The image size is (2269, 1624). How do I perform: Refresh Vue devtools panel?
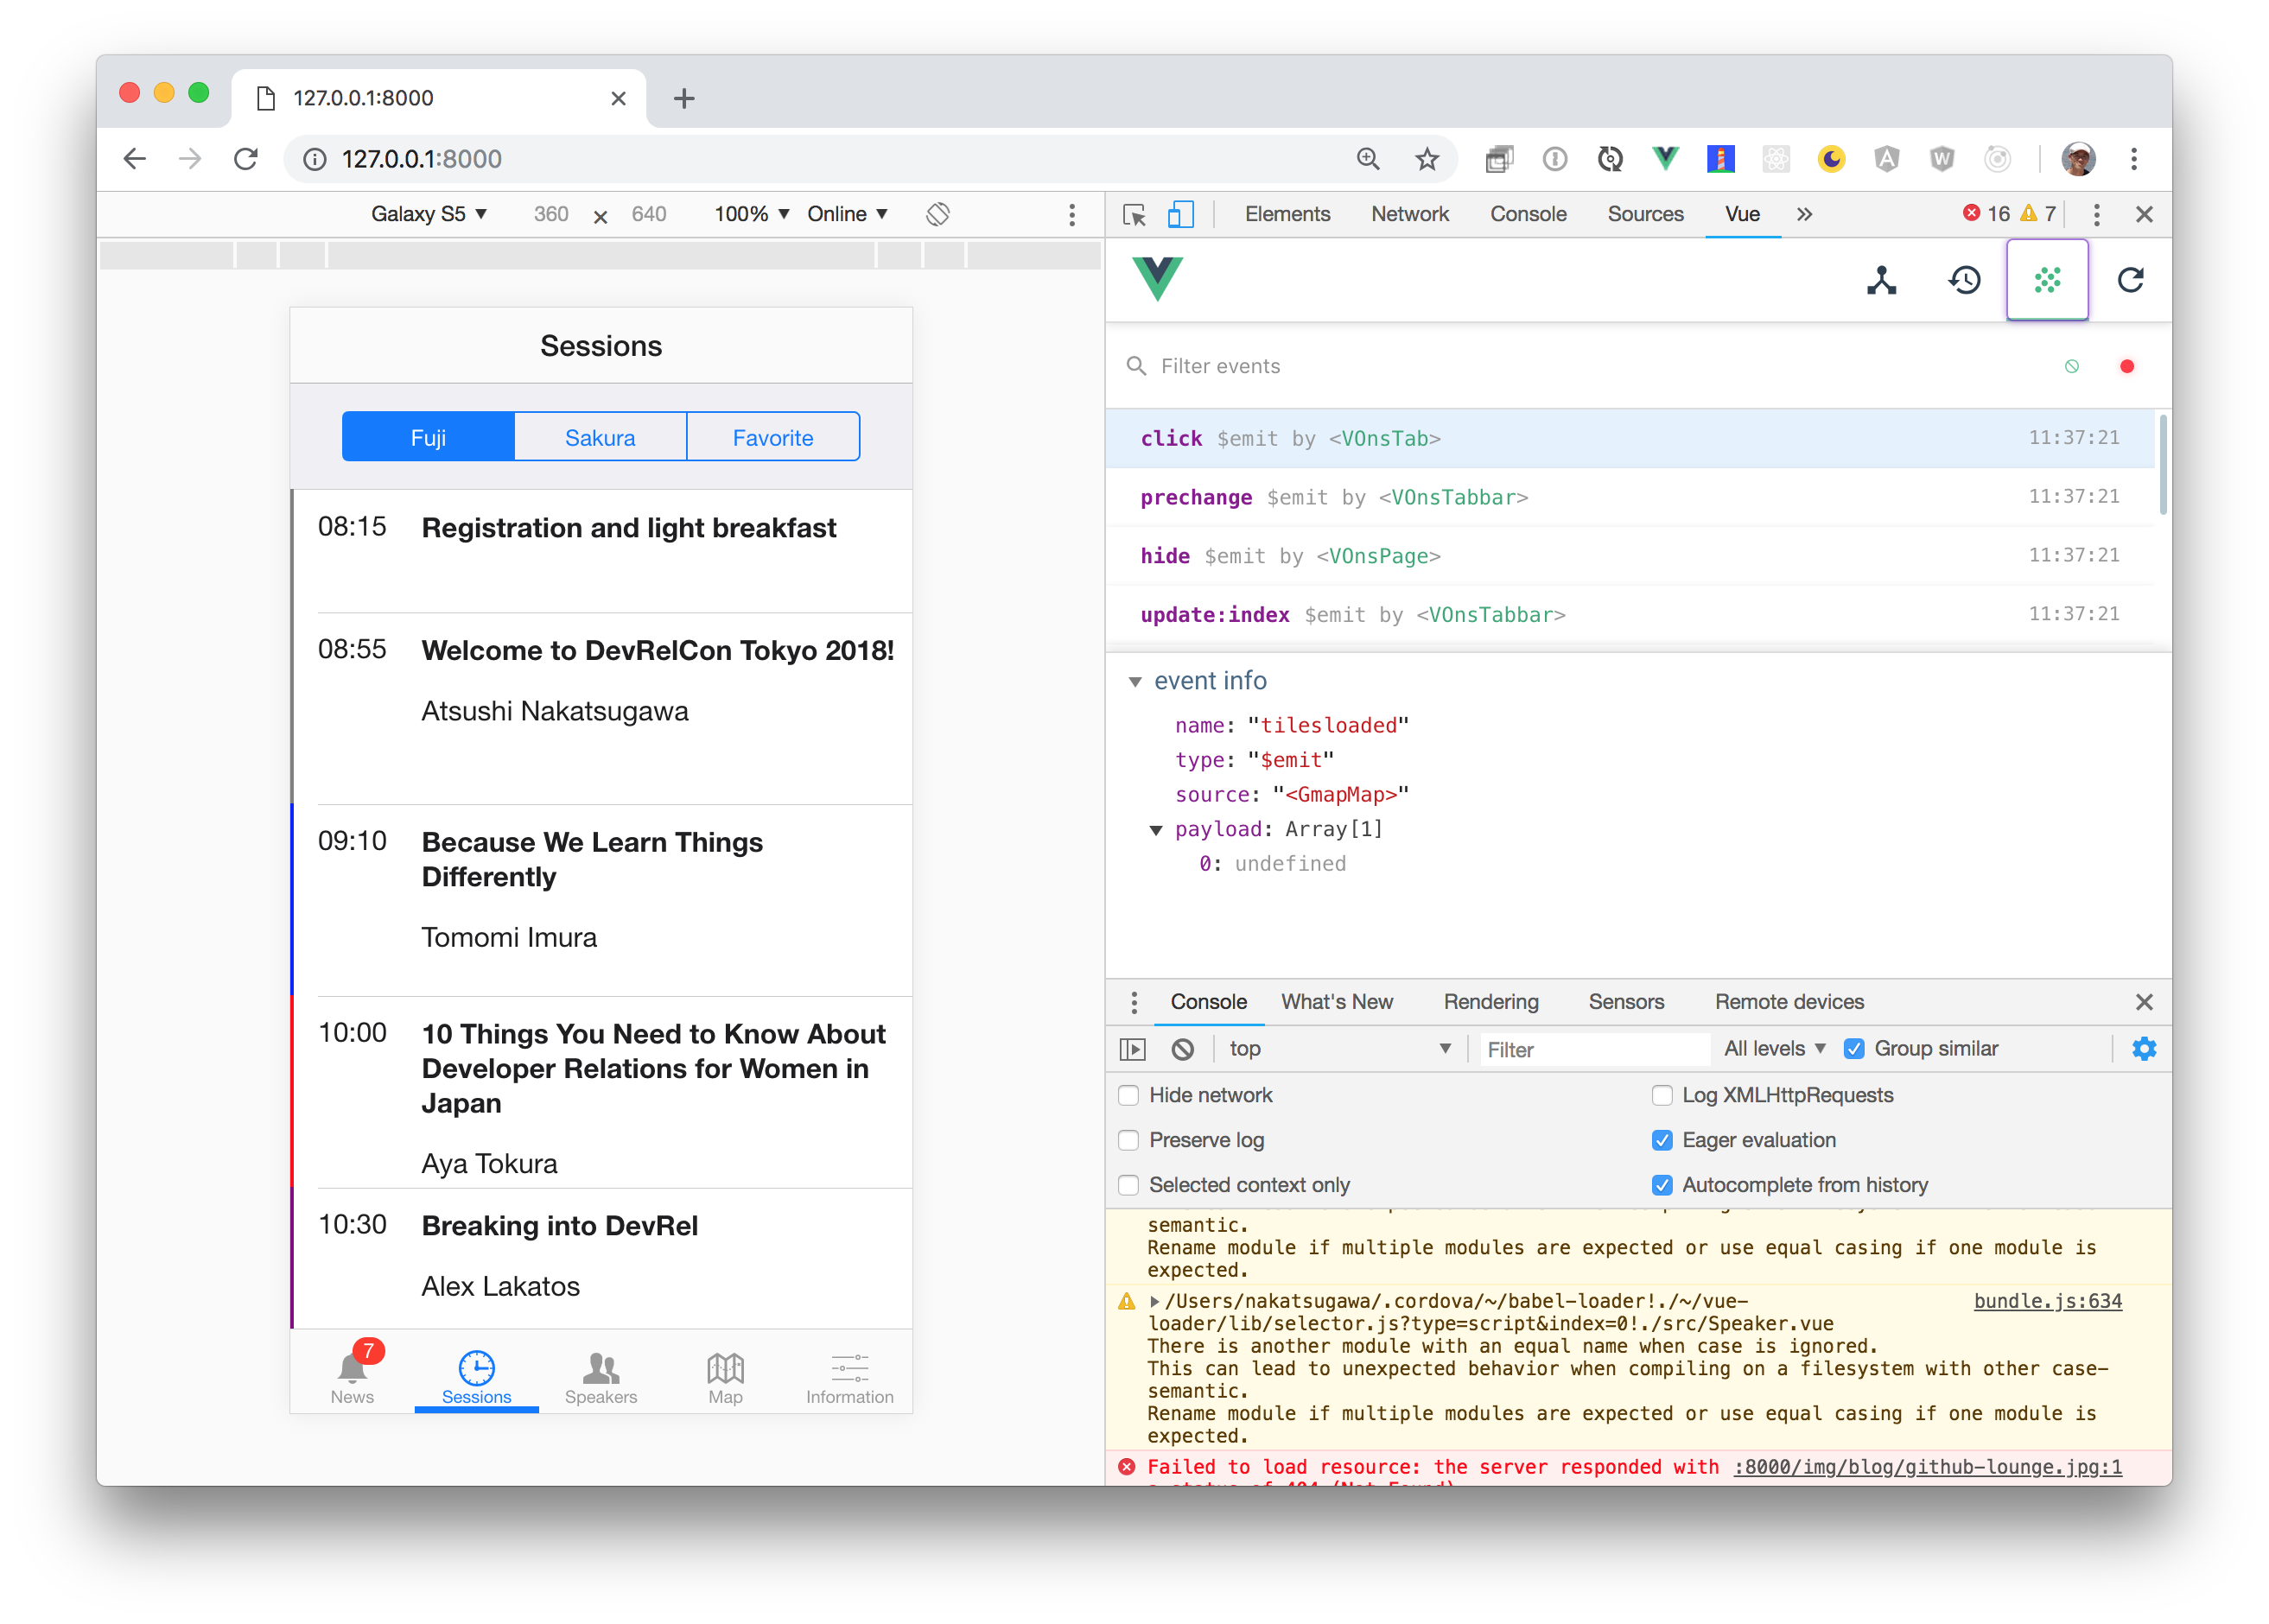point(2130,280)
